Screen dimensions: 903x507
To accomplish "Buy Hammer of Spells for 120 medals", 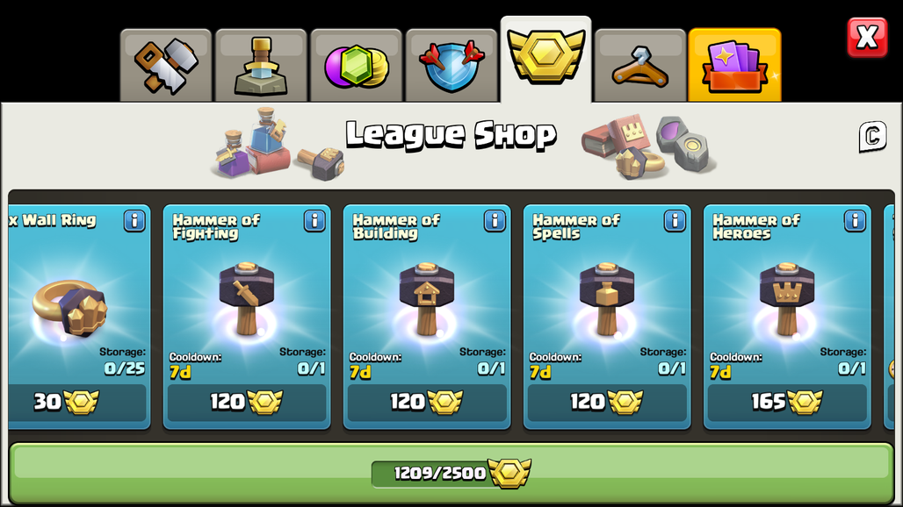I will (607, 403).
